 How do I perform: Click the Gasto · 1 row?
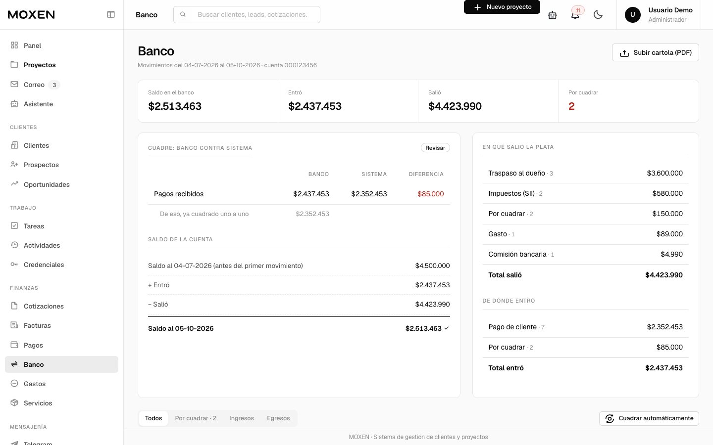(586, 234)
